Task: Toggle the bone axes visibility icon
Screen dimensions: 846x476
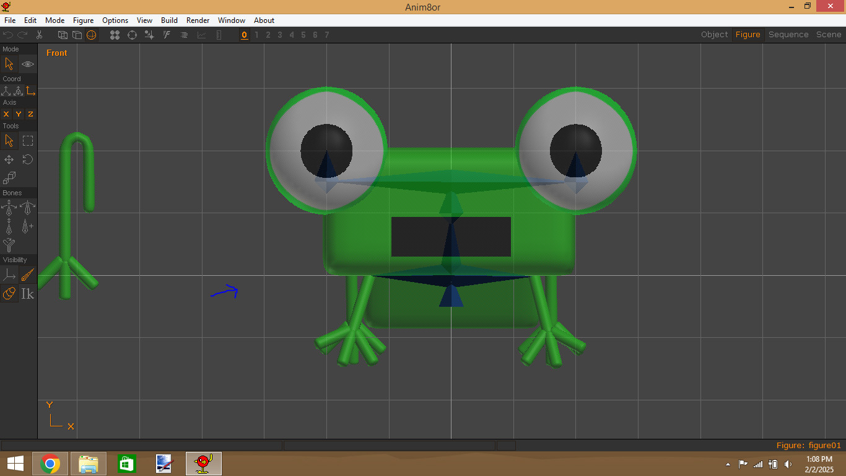Action: (9, 275)
